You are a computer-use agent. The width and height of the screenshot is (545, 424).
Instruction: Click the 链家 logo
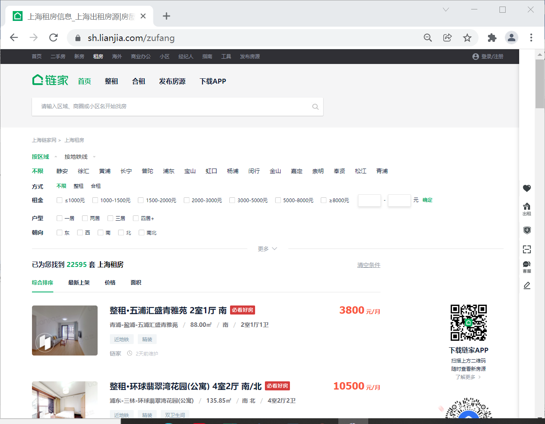pos(50,80)
